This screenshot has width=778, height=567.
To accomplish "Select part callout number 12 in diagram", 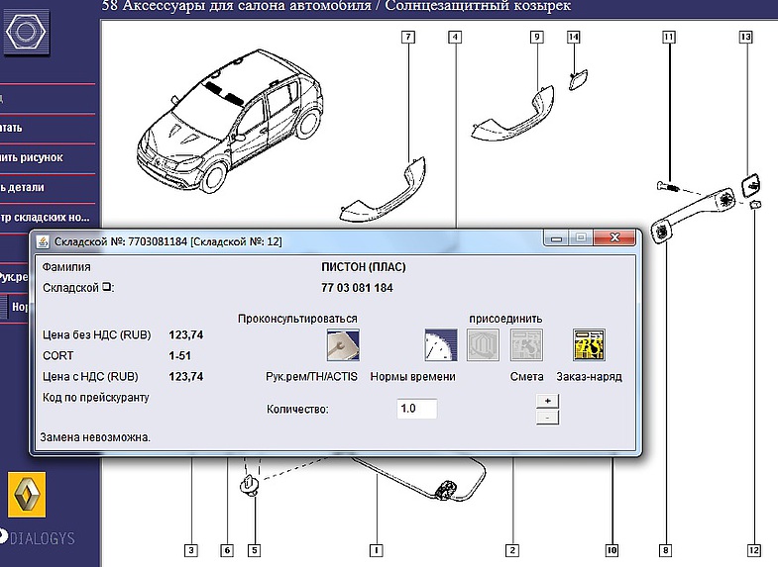I will coord(754,550).
